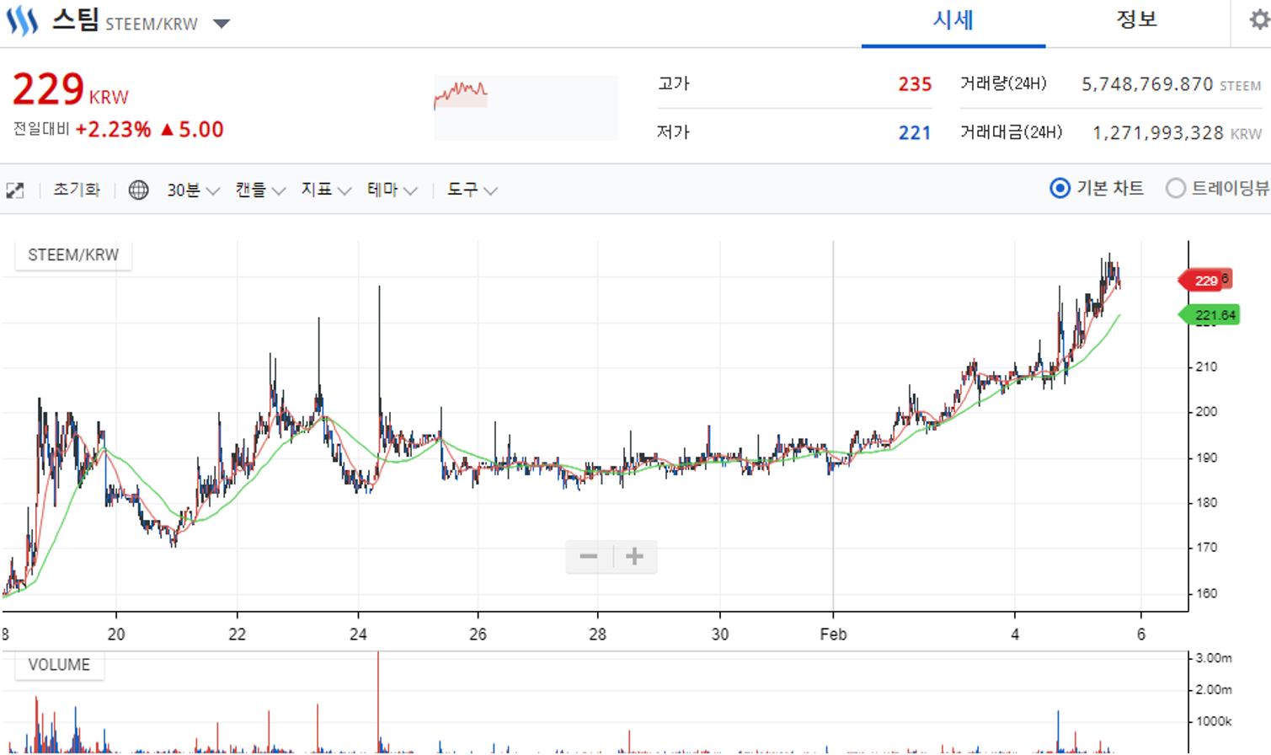This screenshot has width=1271, height=755.
Task: Click the green 221.64 moving average tag
Action: point(1209,316)
